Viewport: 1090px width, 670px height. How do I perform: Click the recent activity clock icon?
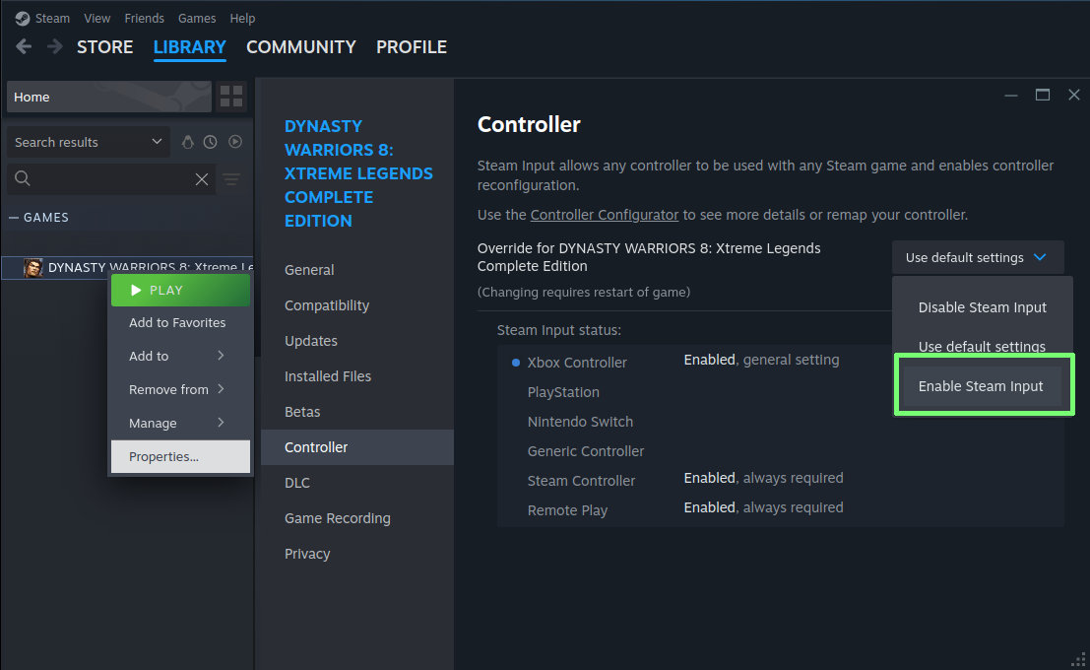click(211, 142)
